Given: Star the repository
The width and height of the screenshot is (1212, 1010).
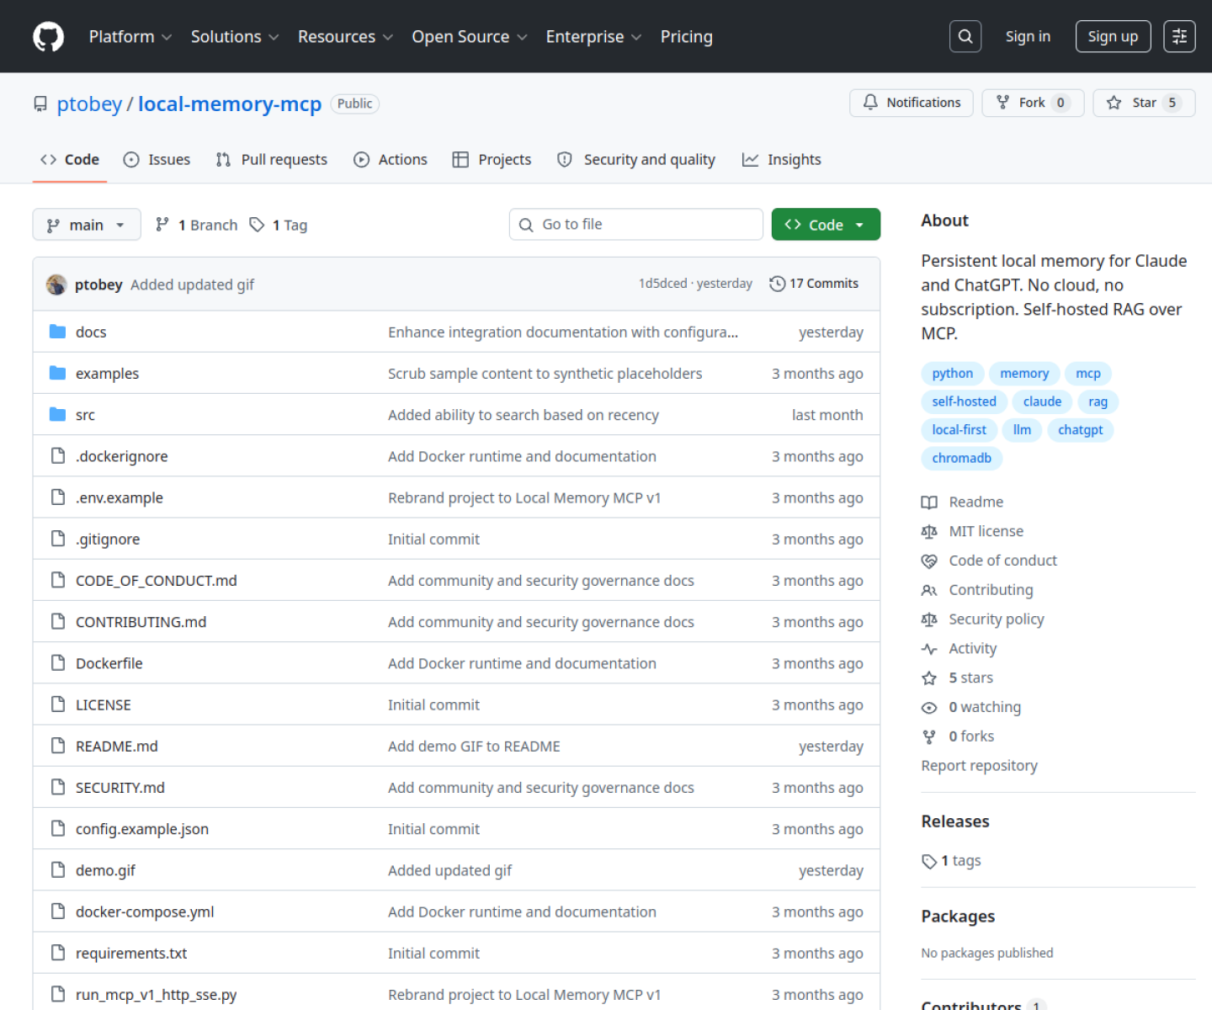Looking at the screenshot, I should coord(1144,103).
